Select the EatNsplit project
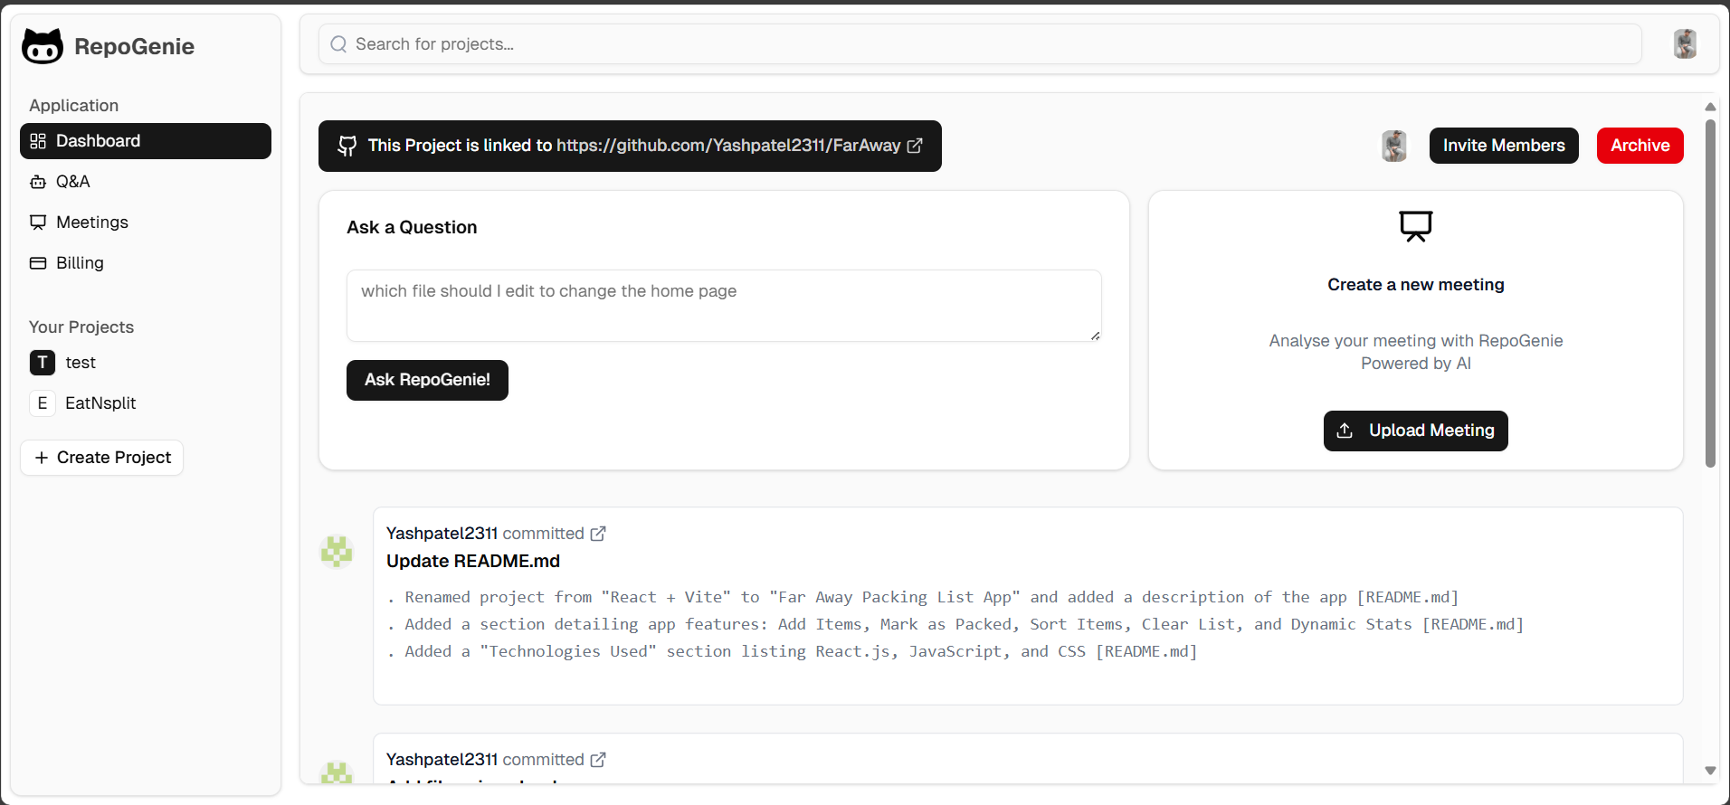Image resolution: width=1730 pixels, height=805 pixels. click(x=100, y=403)
